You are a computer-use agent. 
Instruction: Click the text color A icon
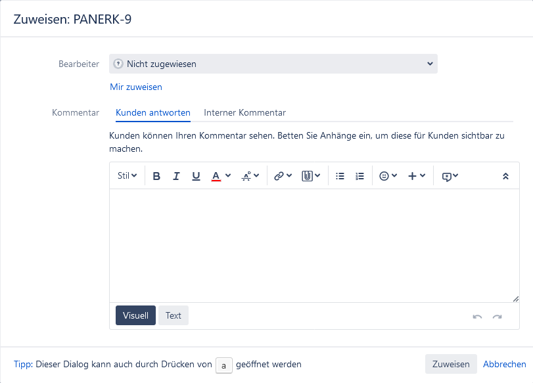pyautogui.click(x=216, y=176)
